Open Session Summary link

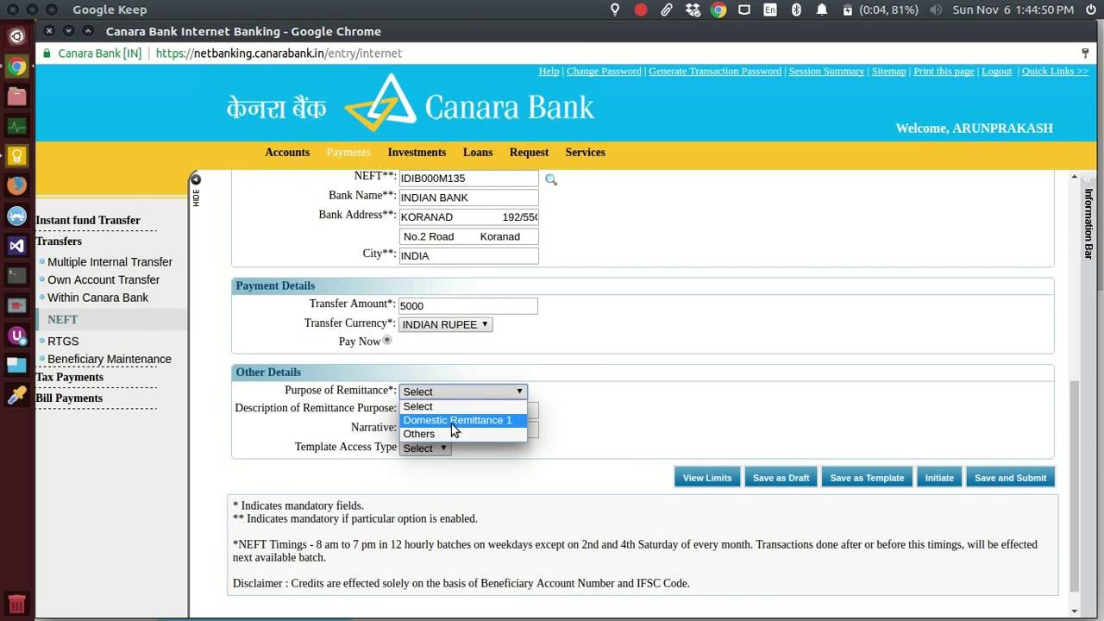[x=826, y=71]
